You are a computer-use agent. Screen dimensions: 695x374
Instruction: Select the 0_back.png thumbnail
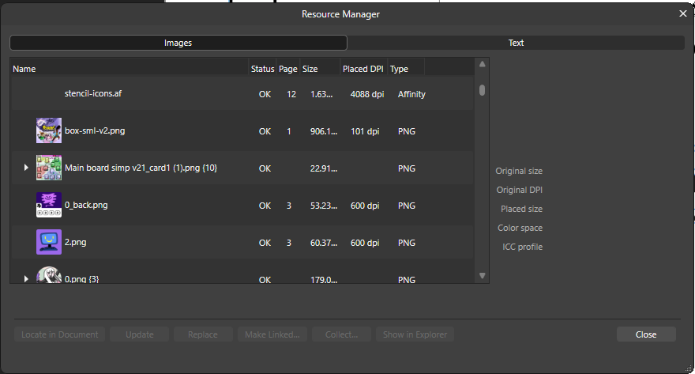tap(49, 205)
